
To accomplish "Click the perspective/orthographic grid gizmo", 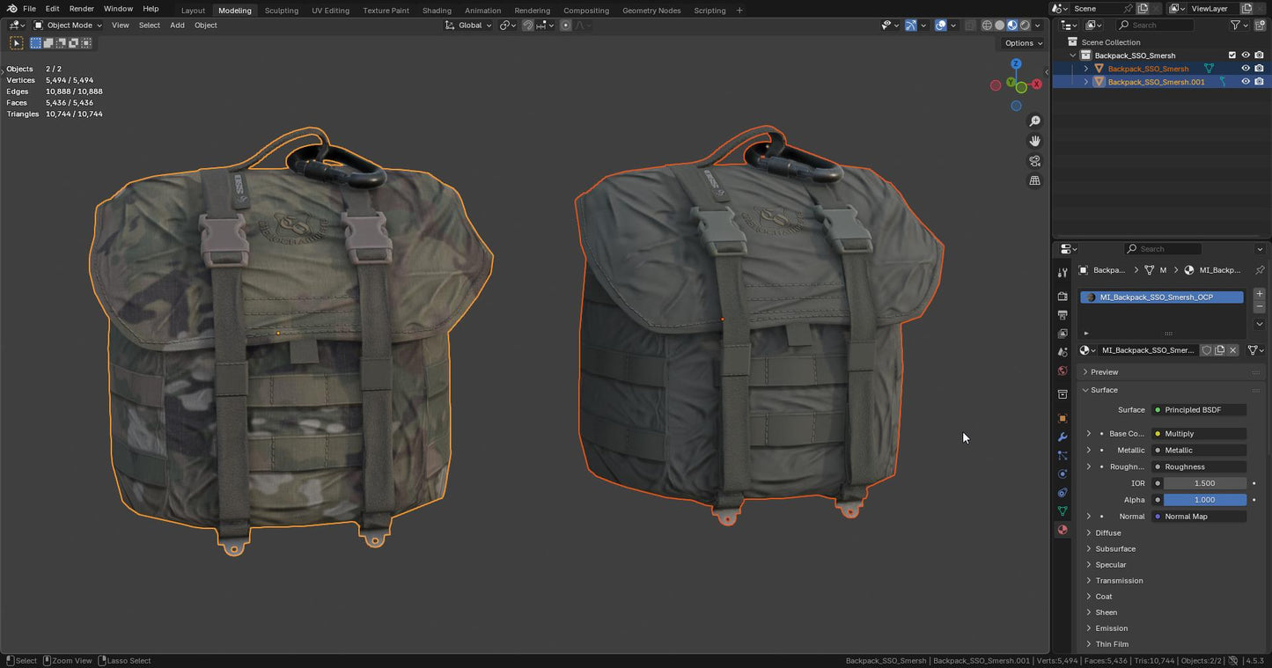I will [x=1035, y=180].
